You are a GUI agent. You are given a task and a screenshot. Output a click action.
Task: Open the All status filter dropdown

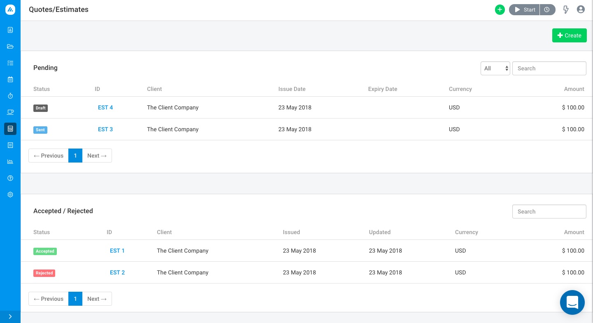click(x=495, y=68)
